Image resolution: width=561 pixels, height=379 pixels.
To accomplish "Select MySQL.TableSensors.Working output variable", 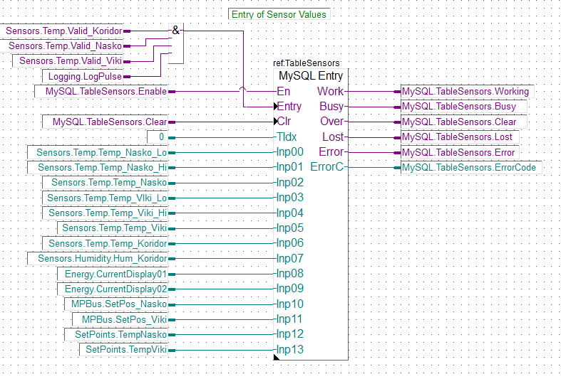I will pos(468,91).
